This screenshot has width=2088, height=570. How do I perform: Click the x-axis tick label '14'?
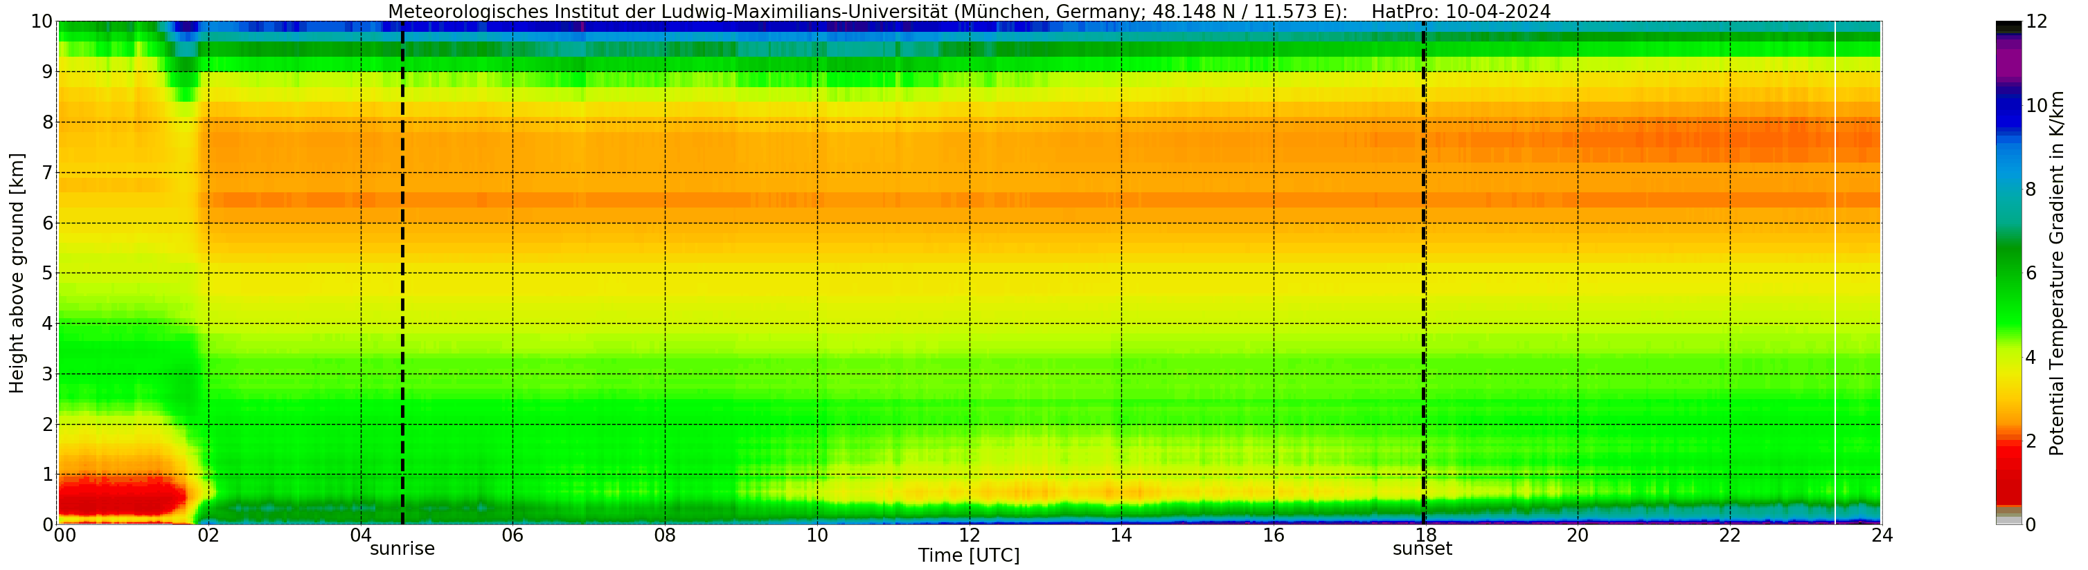pos(1121,535)
